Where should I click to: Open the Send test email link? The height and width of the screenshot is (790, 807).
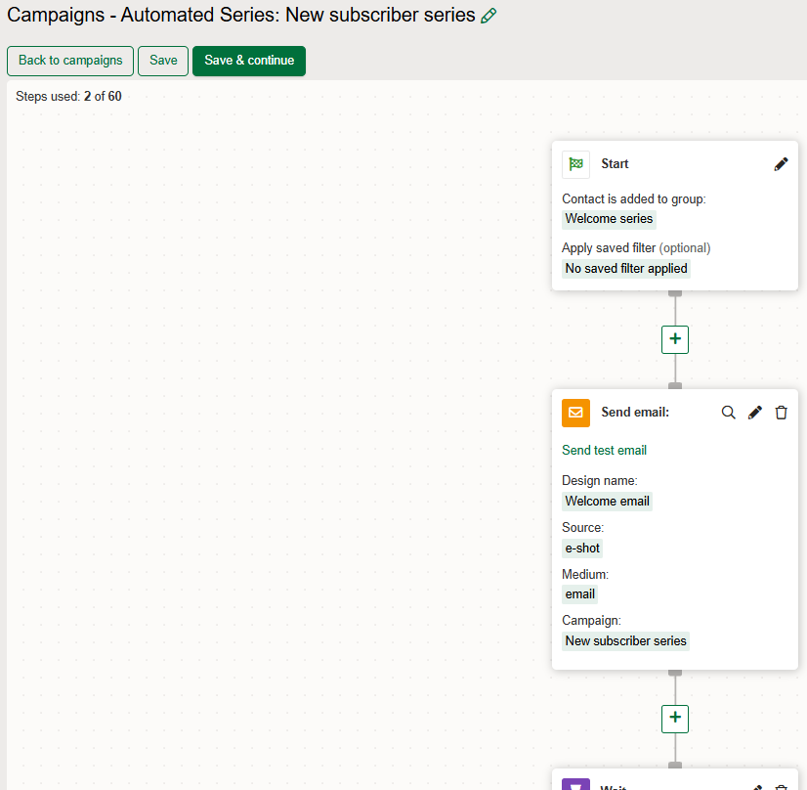(604, 450)
